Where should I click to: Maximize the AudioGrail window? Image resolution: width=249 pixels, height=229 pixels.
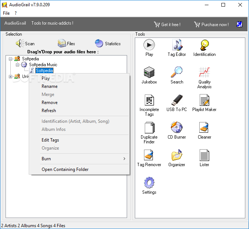[223, 5]
